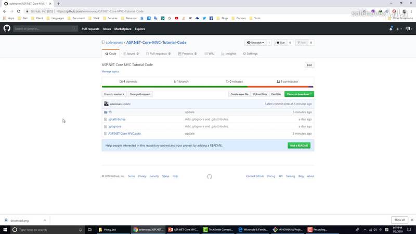Click the browser forward arrow
The width and height of the screenshot is (416, 234).
[11, 11]
